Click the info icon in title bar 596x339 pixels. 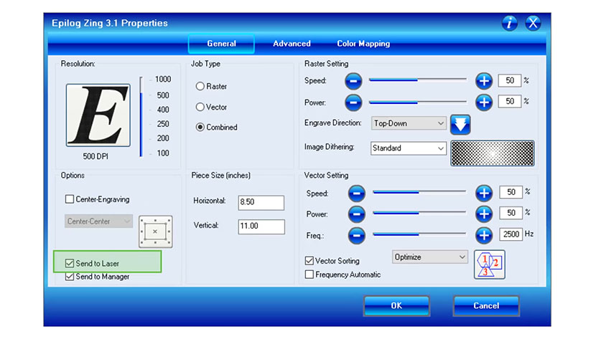click(x=509, y=23)
